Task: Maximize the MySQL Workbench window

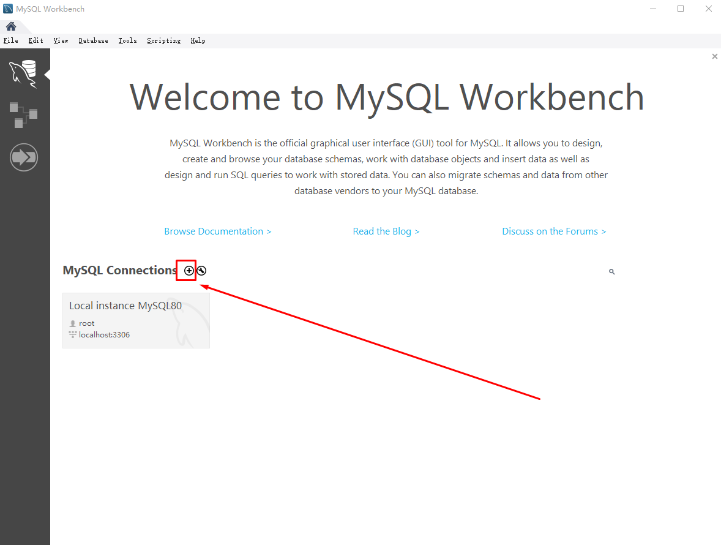Action: point(681,9)
